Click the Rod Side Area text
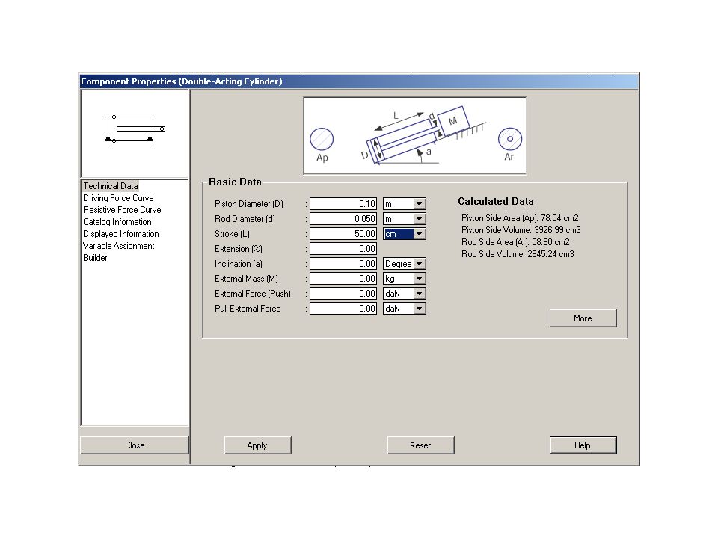The width and height of the screenshot is (718, 538). (x=515, y=242)
